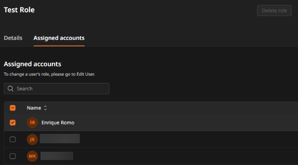Click the Delete role button
298x165 pixels.
tap(274, 11)
